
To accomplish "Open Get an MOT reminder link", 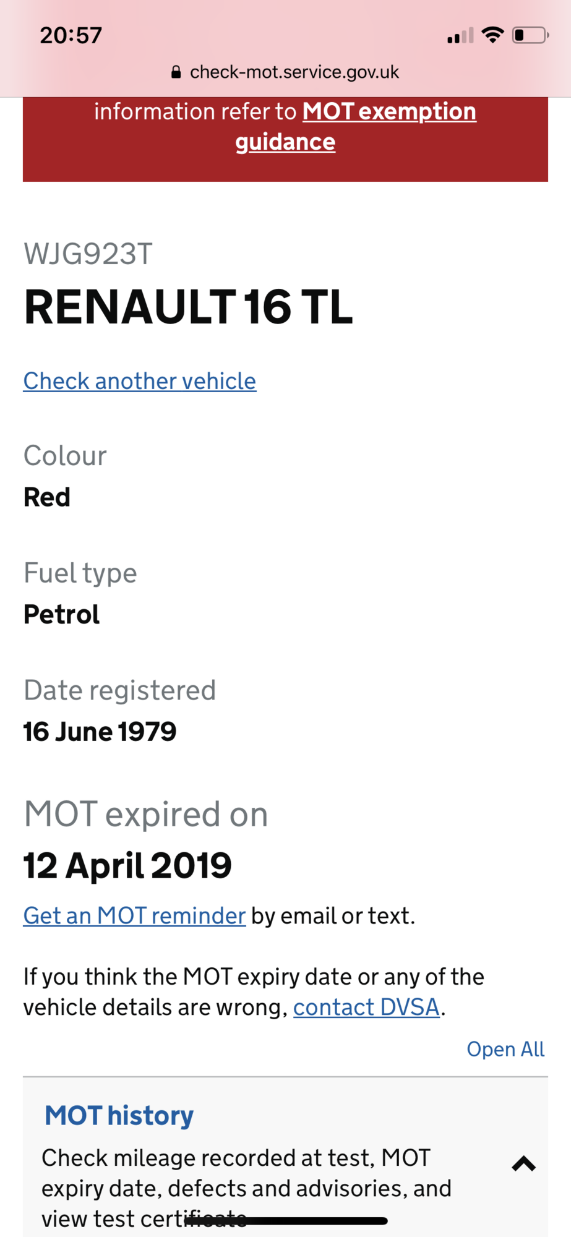I will pos(134,915).
